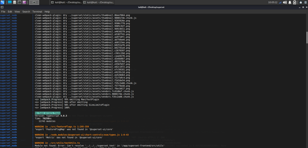Click the 'thumbnail.b0251af6.png' line
The width and height of the screenshot is (308, 148).
[82, 45]
